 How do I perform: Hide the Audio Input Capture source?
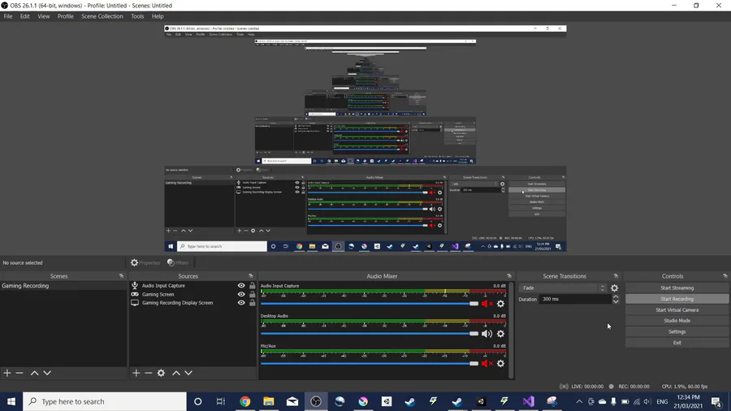(241, 286)
